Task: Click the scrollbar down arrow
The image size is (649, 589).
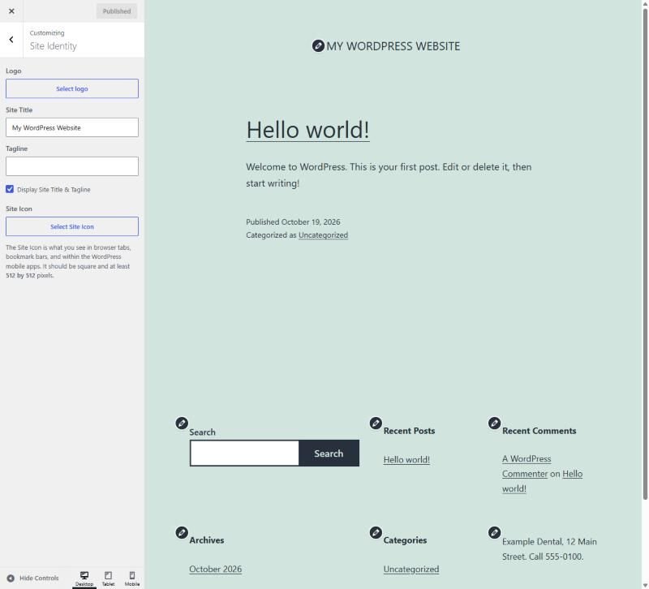Action: 645,585
